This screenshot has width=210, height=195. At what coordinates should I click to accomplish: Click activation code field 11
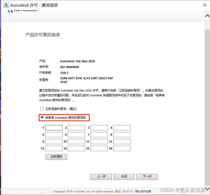point(99,142)
